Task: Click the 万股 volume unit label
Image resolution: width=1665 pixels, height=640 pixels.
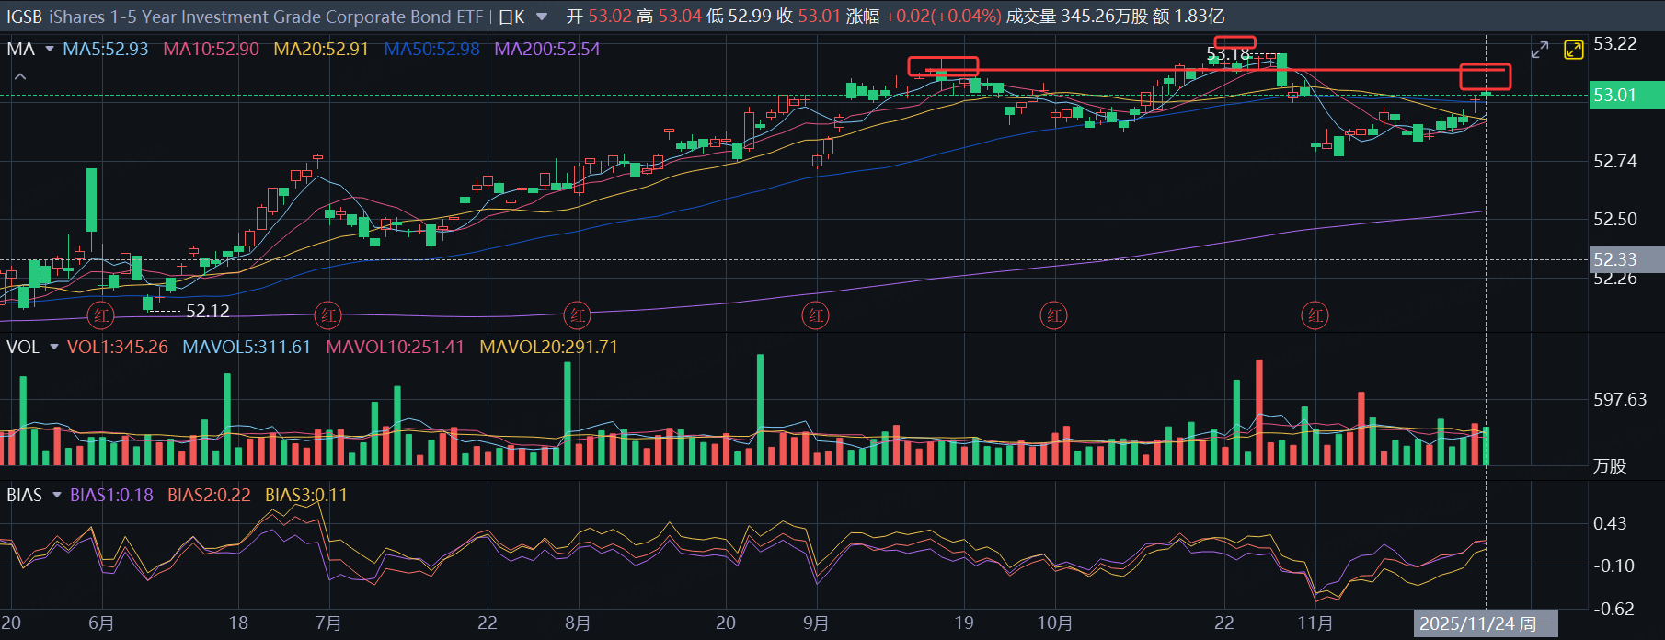Action: 1610,466
